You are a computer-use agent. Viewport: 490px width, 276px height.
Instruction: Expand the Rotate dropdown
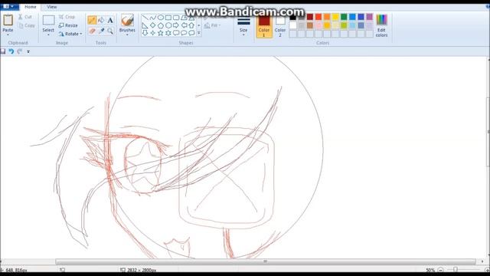[80, 34]
